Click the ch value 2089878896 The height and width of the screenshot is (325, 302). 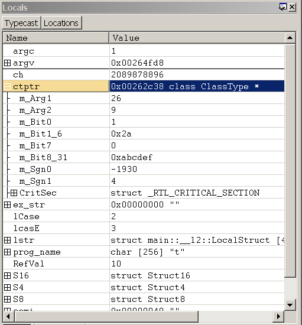tap(138, 75)
